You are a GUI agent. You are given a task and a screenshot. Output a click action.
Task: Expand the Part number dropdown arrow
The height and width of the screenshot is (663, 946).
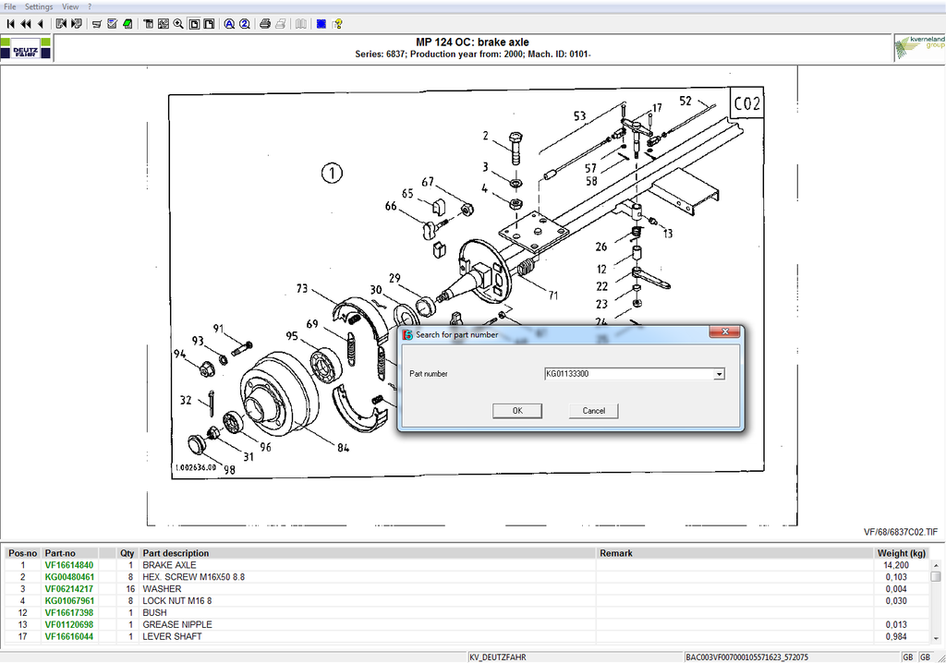tap(719, 374)
